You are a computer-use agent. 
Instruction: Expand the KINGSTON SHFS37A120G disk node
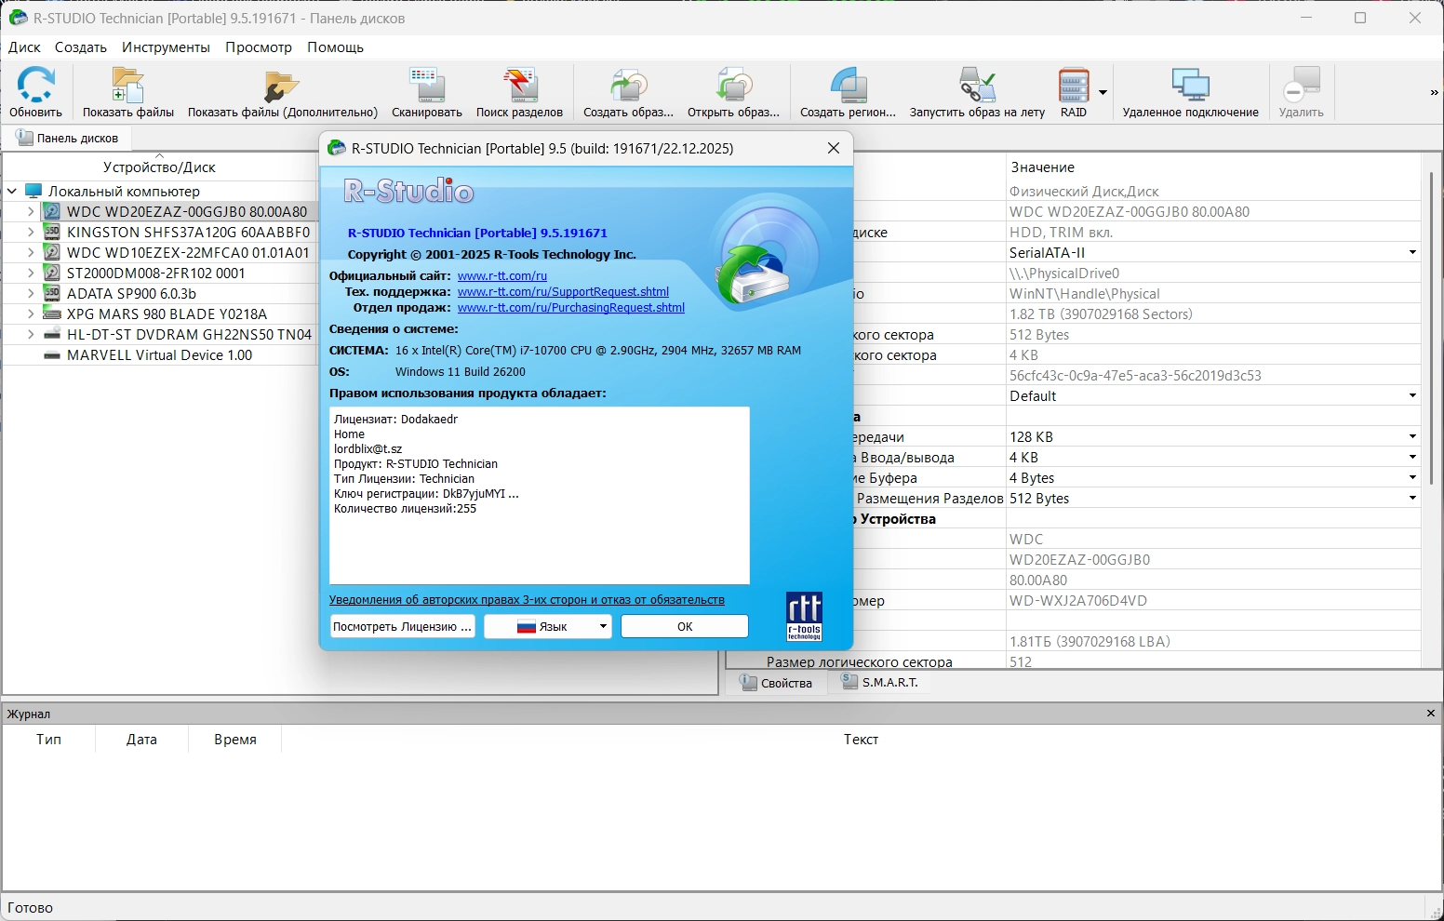pyautogui.click(x=31, y=232)
